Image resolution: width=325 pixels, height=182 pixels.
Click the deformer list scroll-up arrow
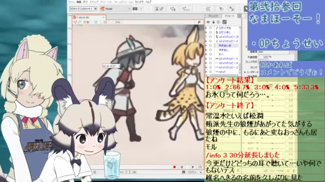240,27
